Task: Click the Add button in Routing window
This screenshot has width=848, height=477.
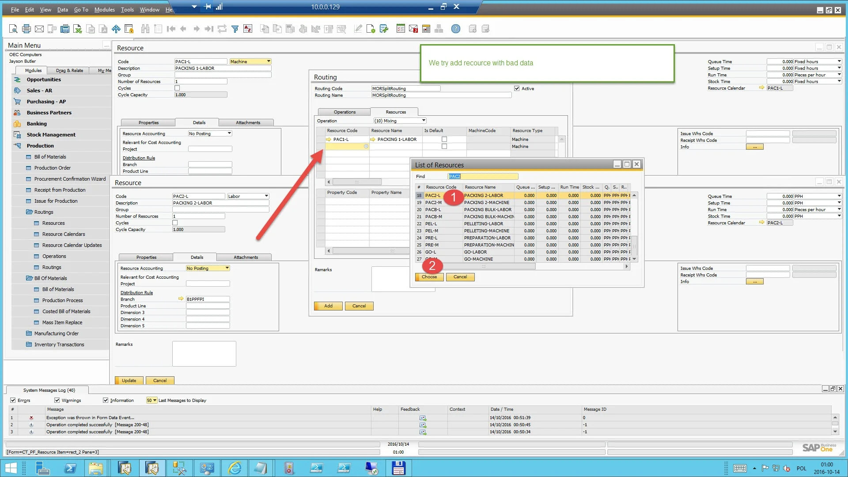Action: 328,306
